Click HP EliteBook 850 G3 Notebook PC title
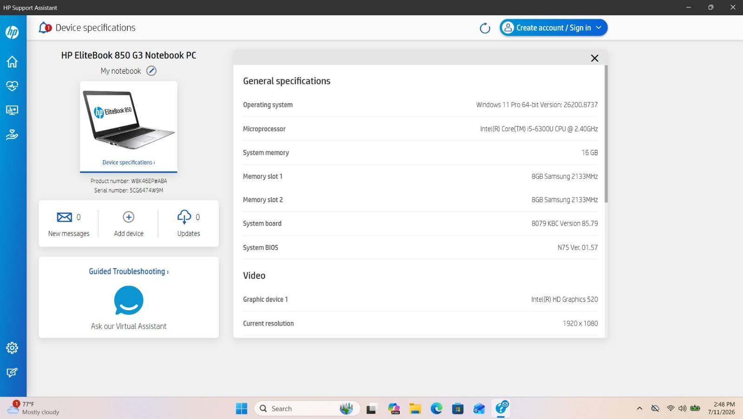The width and height of the screenshot is (743, 419). [x=129, y=55]
